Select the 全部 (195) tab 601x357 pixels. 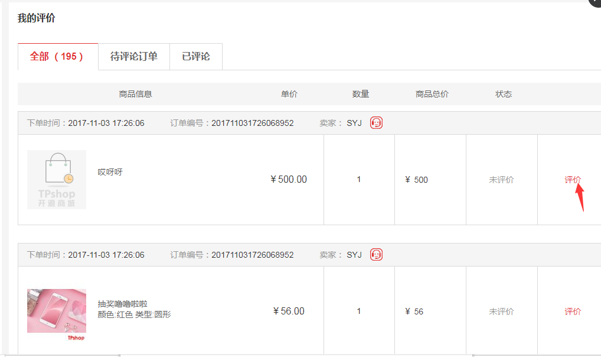pos(57,57)
